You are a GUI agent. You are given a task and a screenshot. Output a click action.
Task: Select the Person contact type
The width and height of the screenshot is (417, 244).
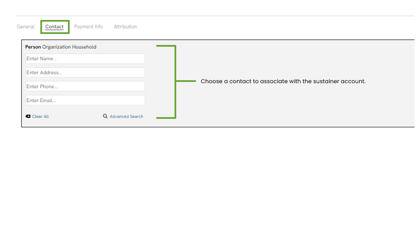(33, 47)
